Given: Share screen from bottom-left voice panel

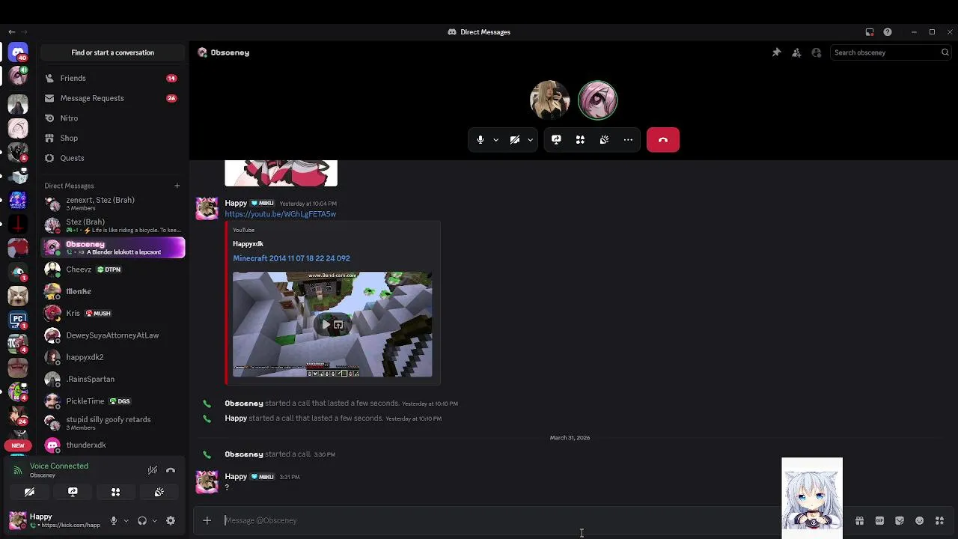Looking at the screenshot, I should tap(73, 492).
